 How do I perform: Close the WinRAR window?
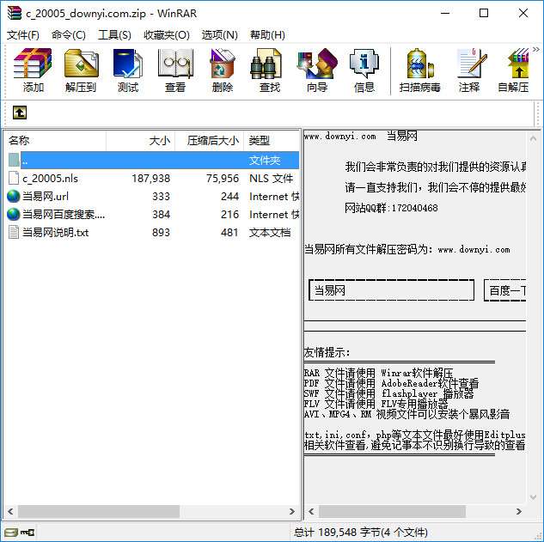(523, 13)
